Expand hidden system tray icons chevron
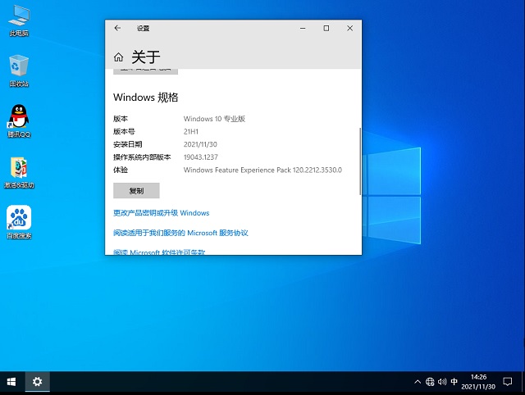The height and width of the screenshot is (395, 525). (x=416, y=382)
